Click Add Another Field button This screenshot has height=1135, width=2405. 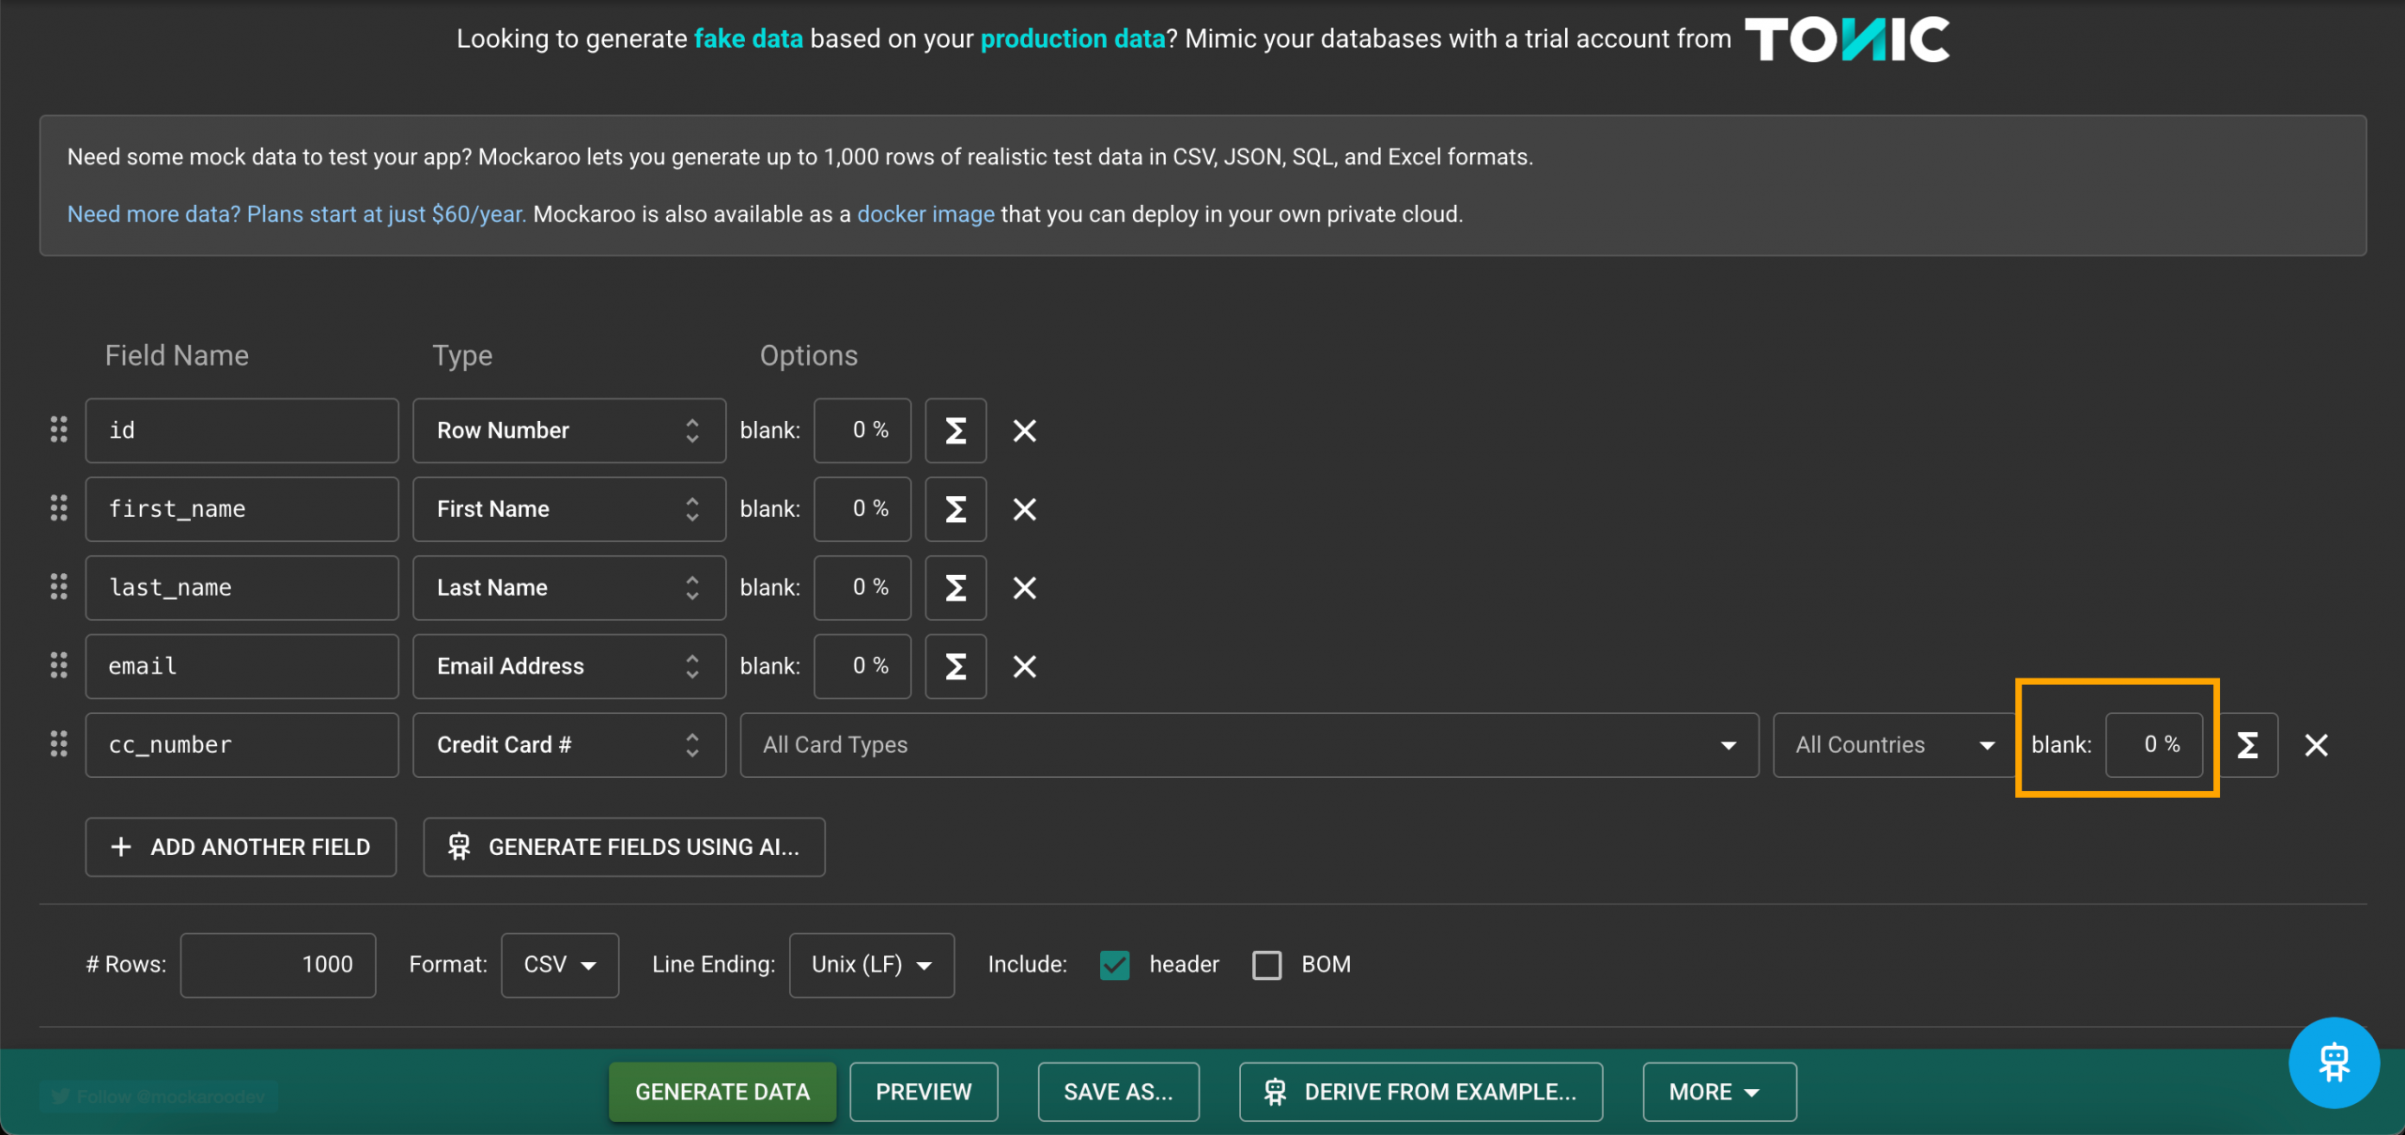(x=240, y=847)
